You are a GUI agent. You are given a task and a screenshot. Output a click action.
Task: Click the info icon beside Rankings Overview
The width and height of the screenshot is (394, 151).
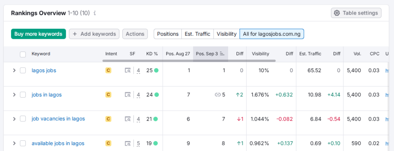(95, 13)
